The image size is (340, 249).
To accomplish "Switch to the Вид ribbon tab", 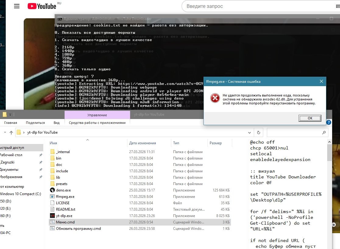I will [56, 123].
